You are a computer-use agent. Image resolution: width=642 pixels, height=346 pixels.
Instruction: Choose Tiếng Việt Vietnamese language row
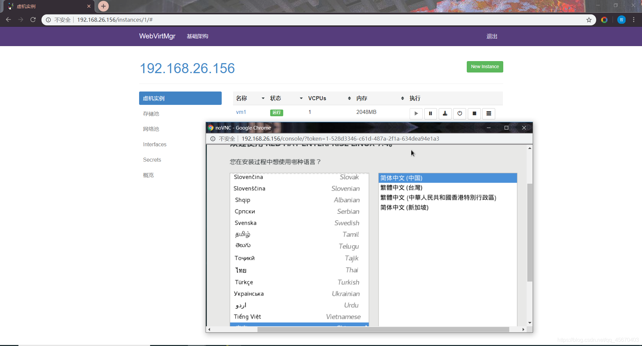coord(299,317)
